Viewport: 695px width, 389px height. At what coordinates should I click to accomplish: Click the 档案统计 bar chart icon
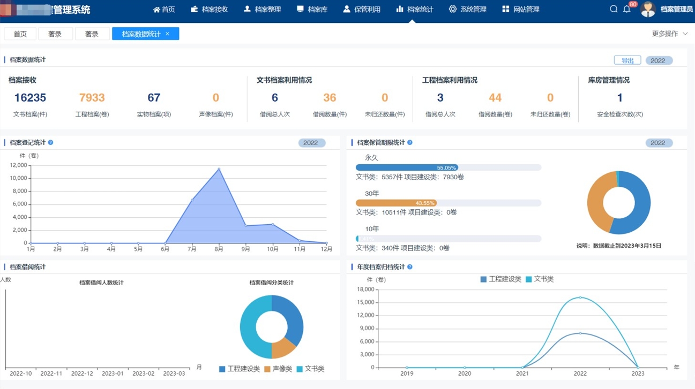click(x=400, y=9)
